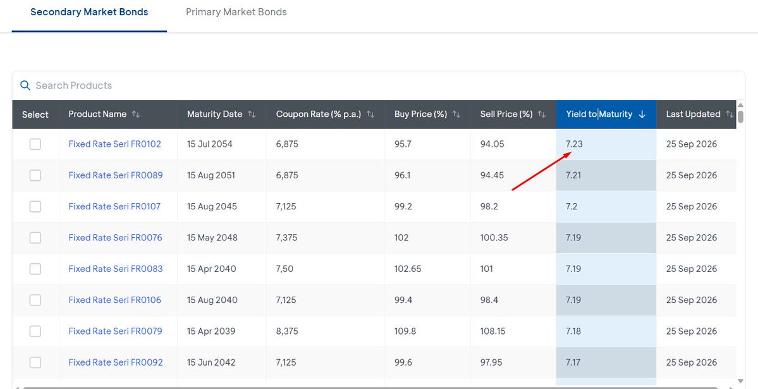Open Fixed Rate Seri FR0076 link
This screenshot has width=758, height=389.
[116, 238]
